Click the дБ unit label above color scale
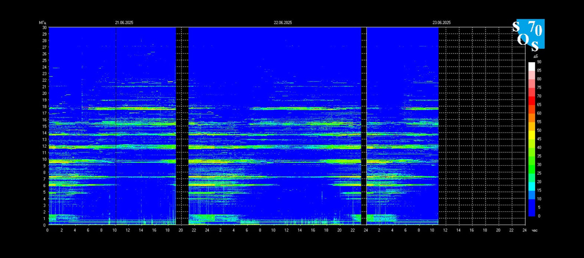 pos(535,56)
